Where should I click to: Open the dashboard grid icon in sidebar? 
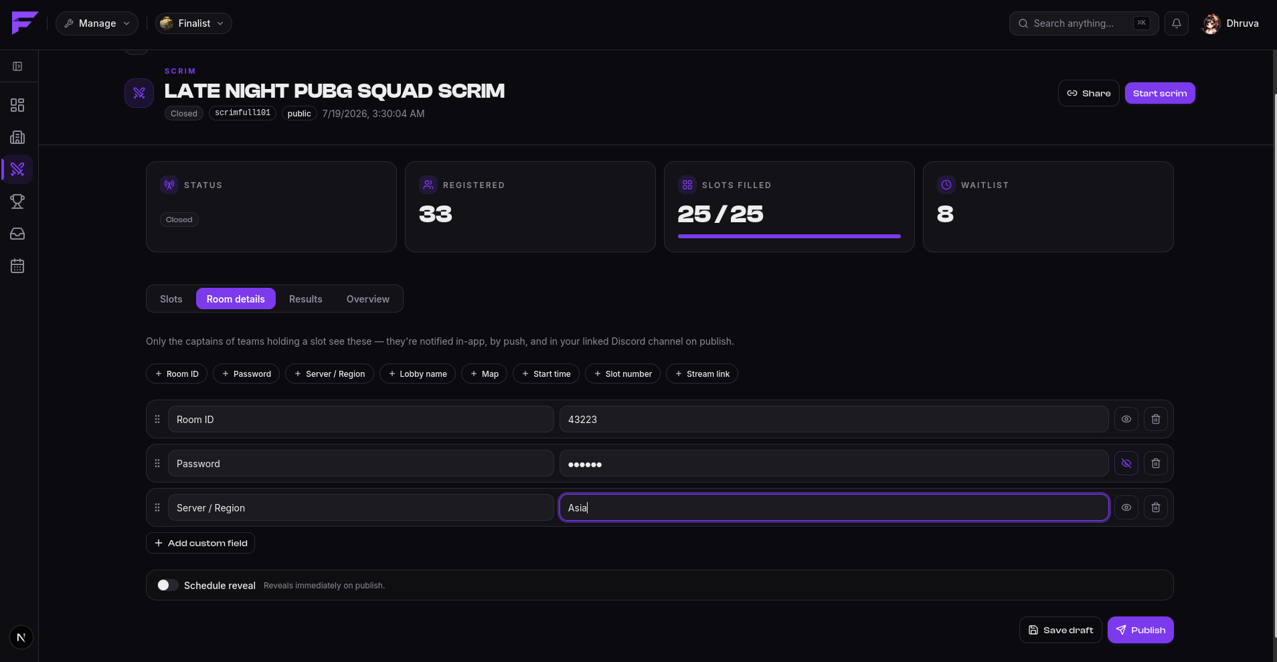click(x=17, y=105)
